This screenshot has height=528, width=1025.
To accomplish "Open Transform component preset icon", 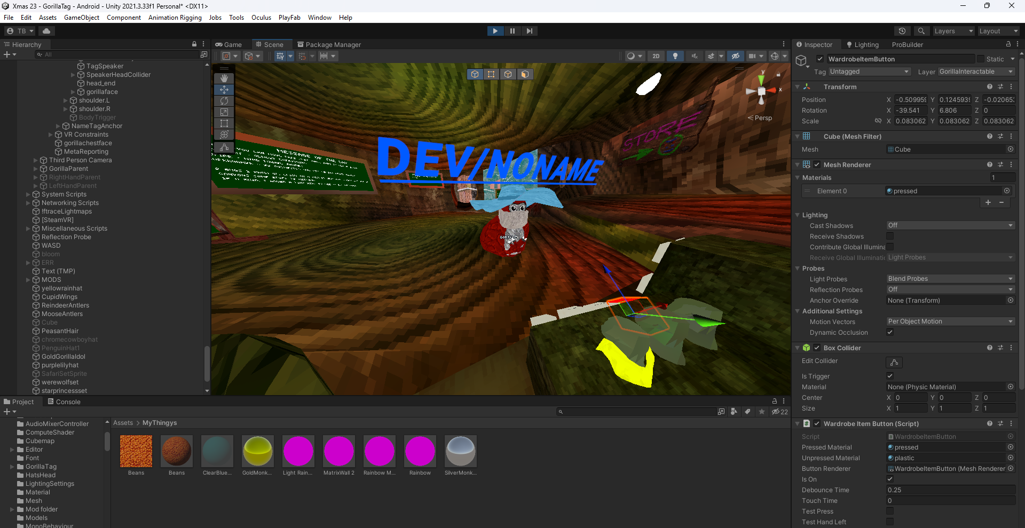I will tap(1000, 86).
